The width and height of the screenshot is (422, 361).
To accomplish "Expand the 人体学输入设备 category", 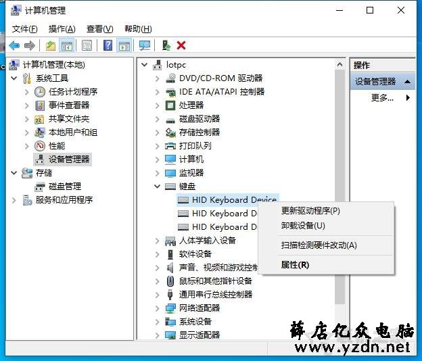I will [158, 241].
